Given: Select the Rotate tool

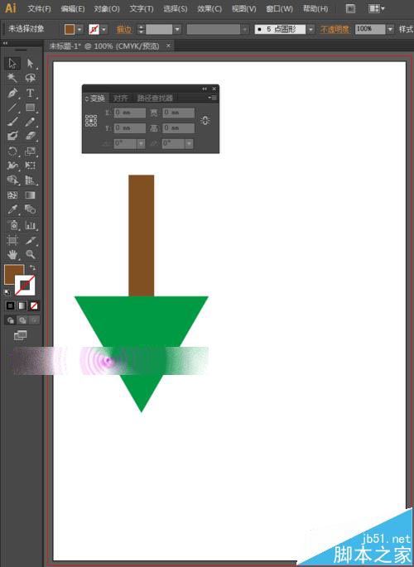Looking at the screenshot, I should [12, 151].
